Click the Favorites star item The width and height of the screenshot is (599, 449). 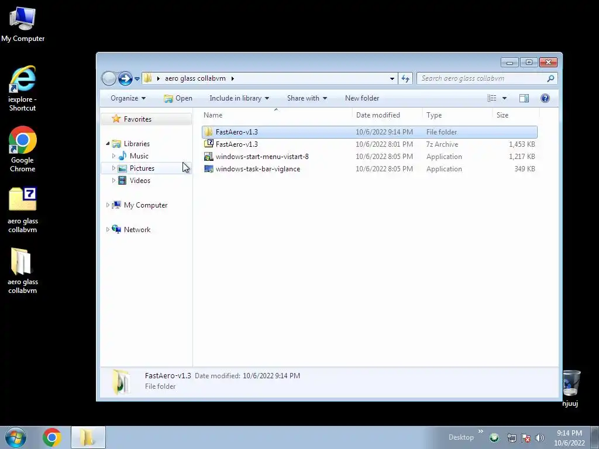click(146, 119)
